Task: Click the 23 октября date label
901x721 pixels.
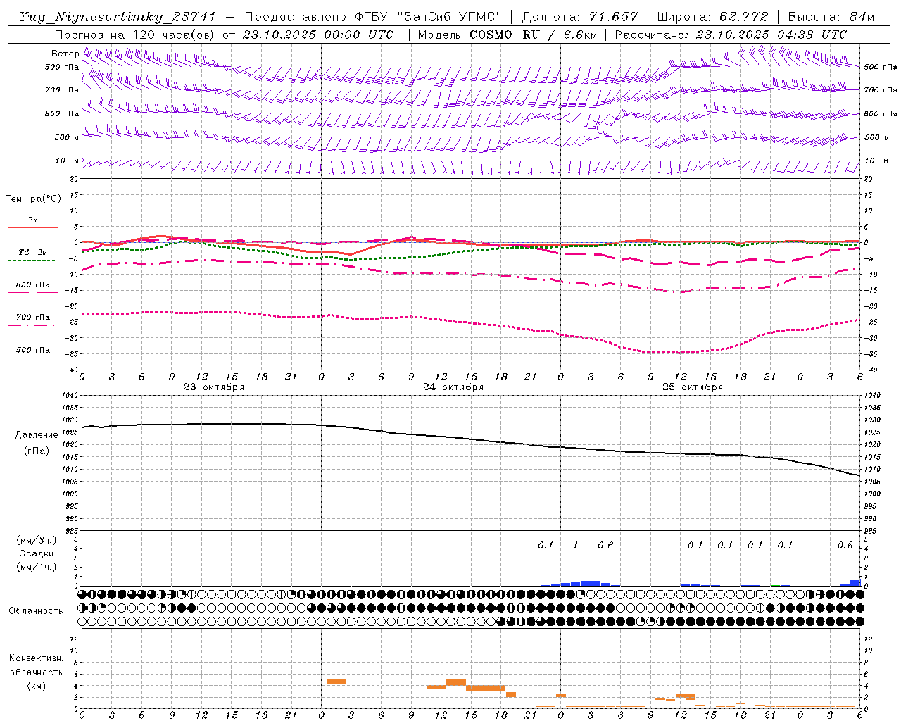Action: tap(214, 387)
